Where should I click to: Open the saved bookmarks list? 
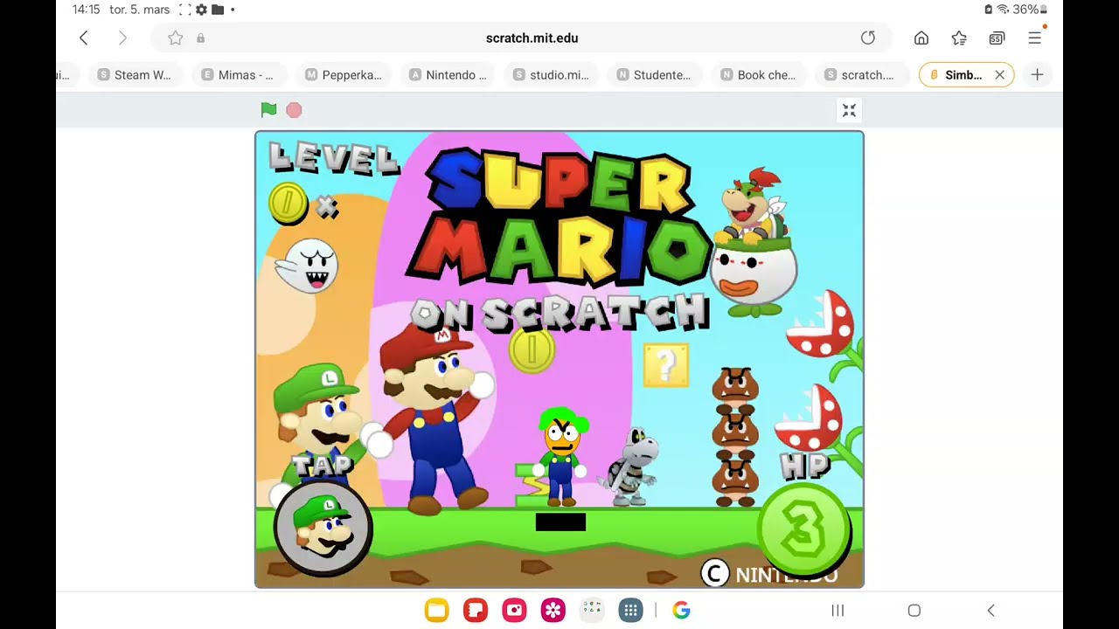(959, 38)
